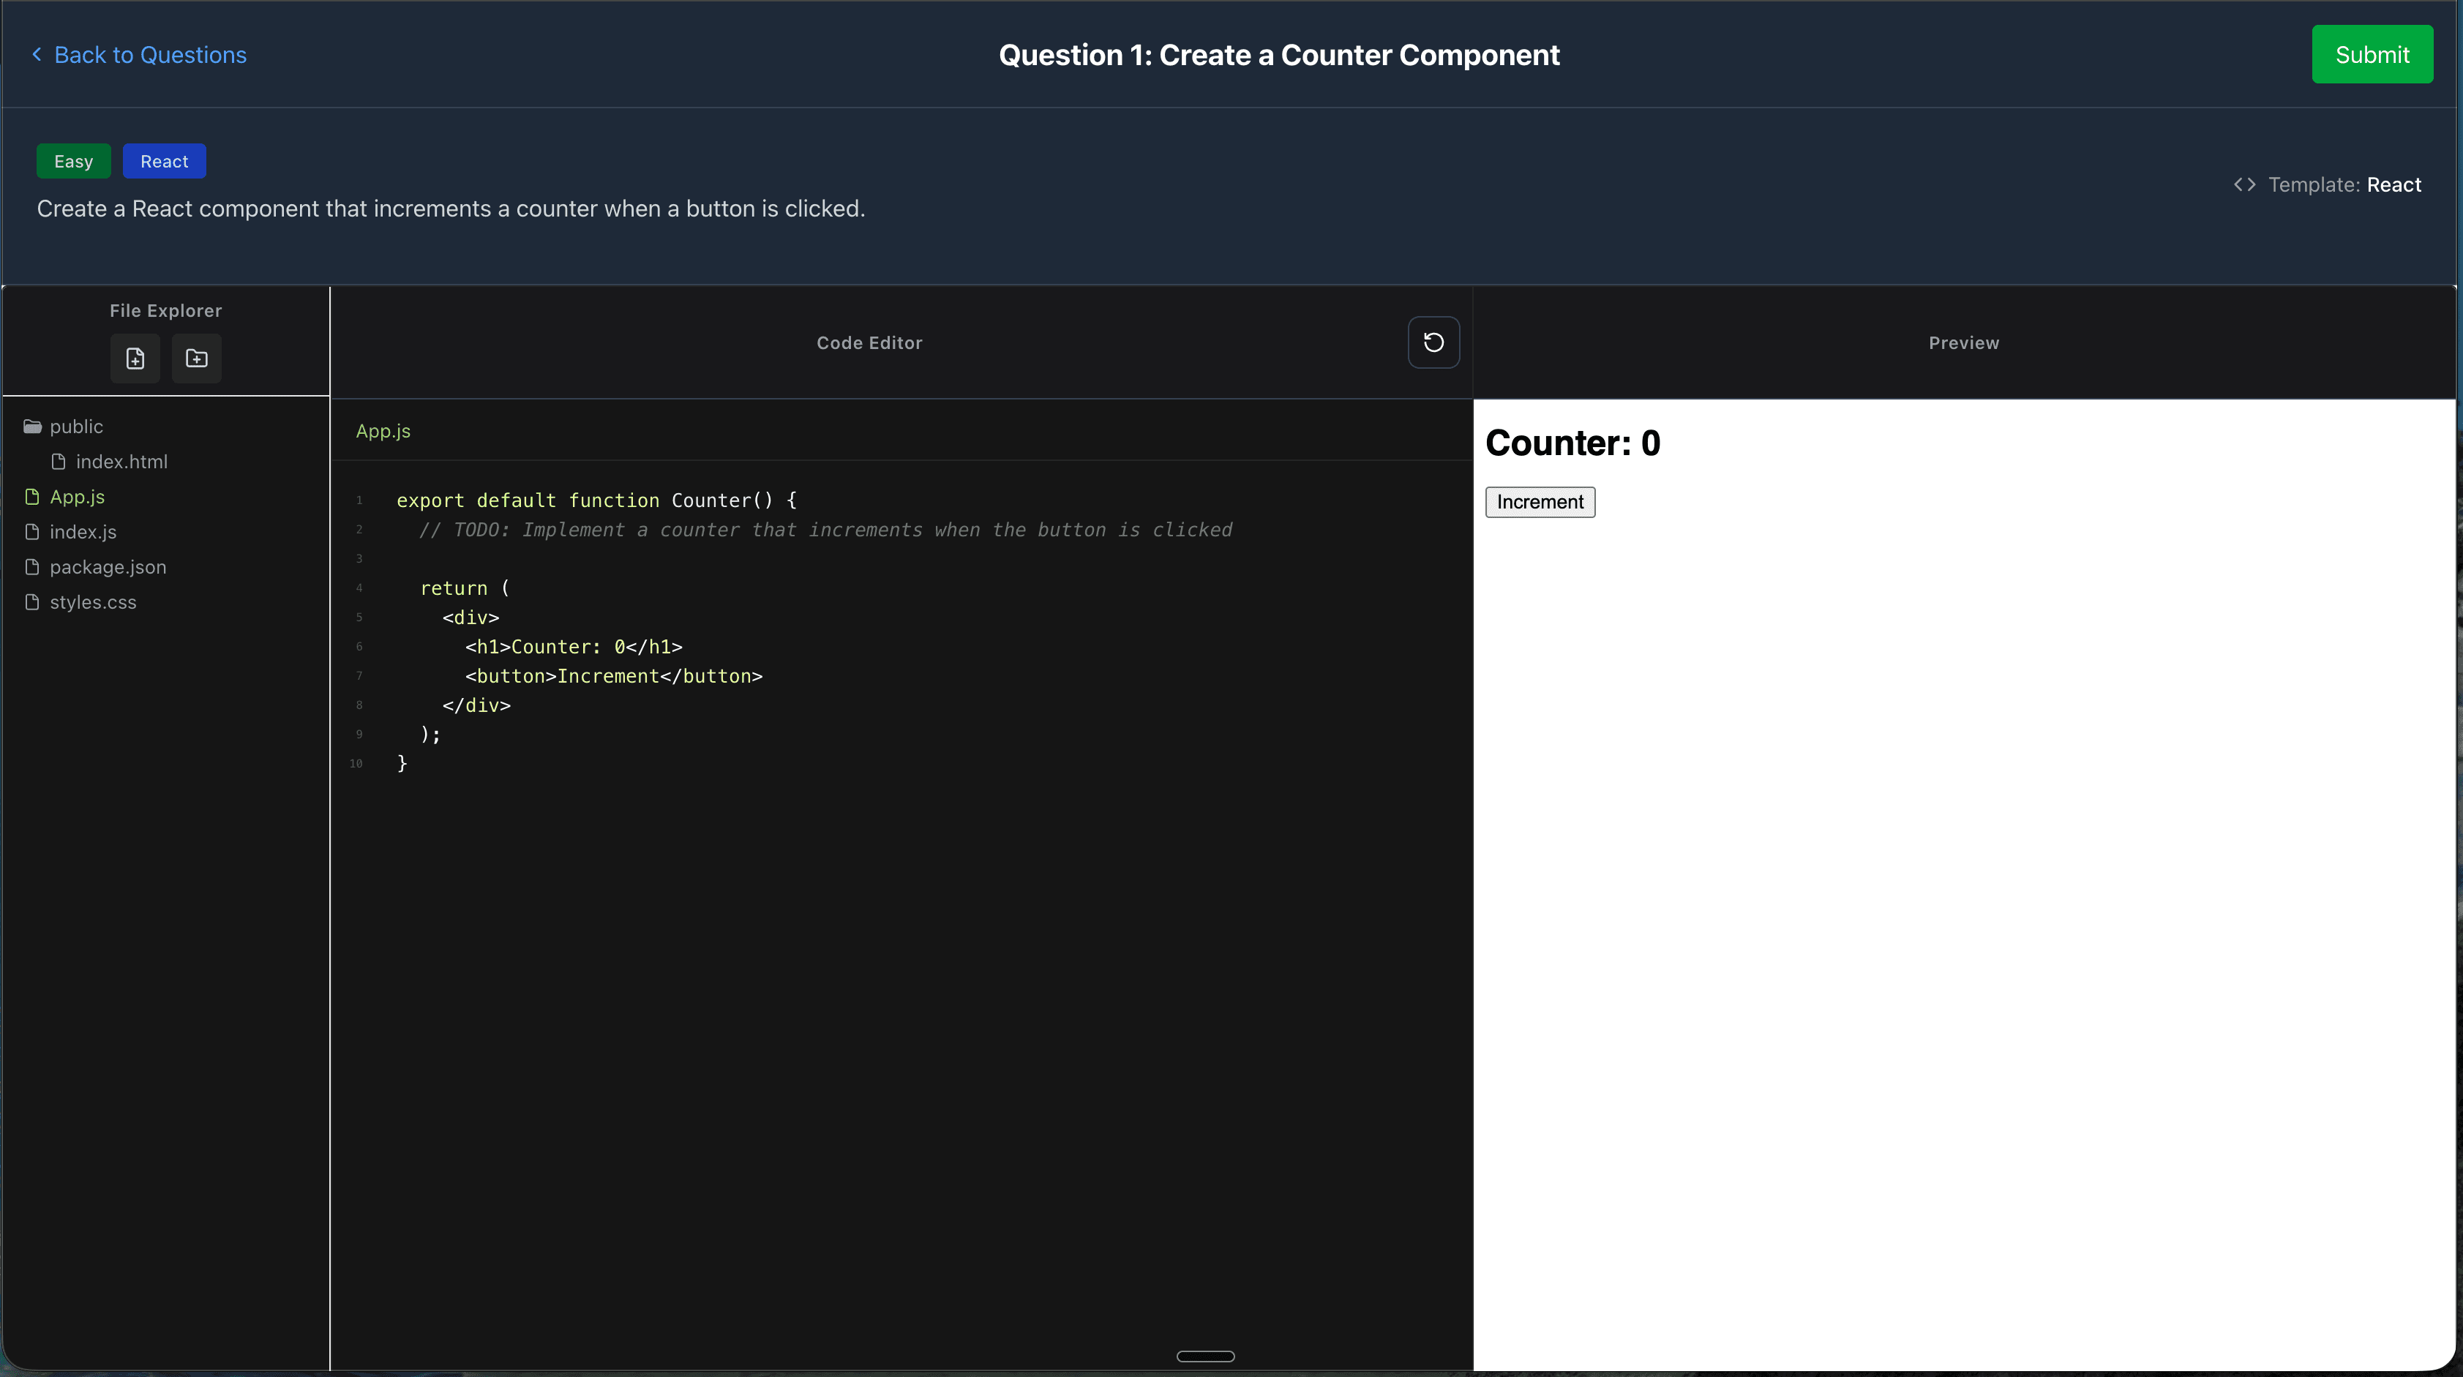The height and width of the screenshot is (1377, 2463).
Task: Follow the Back to Questions link
Action: (149, 54)
